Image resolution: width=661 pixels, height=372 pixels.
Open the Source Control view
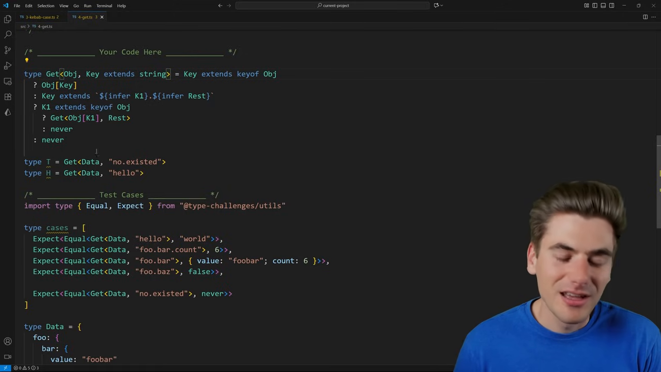point(8,50)
